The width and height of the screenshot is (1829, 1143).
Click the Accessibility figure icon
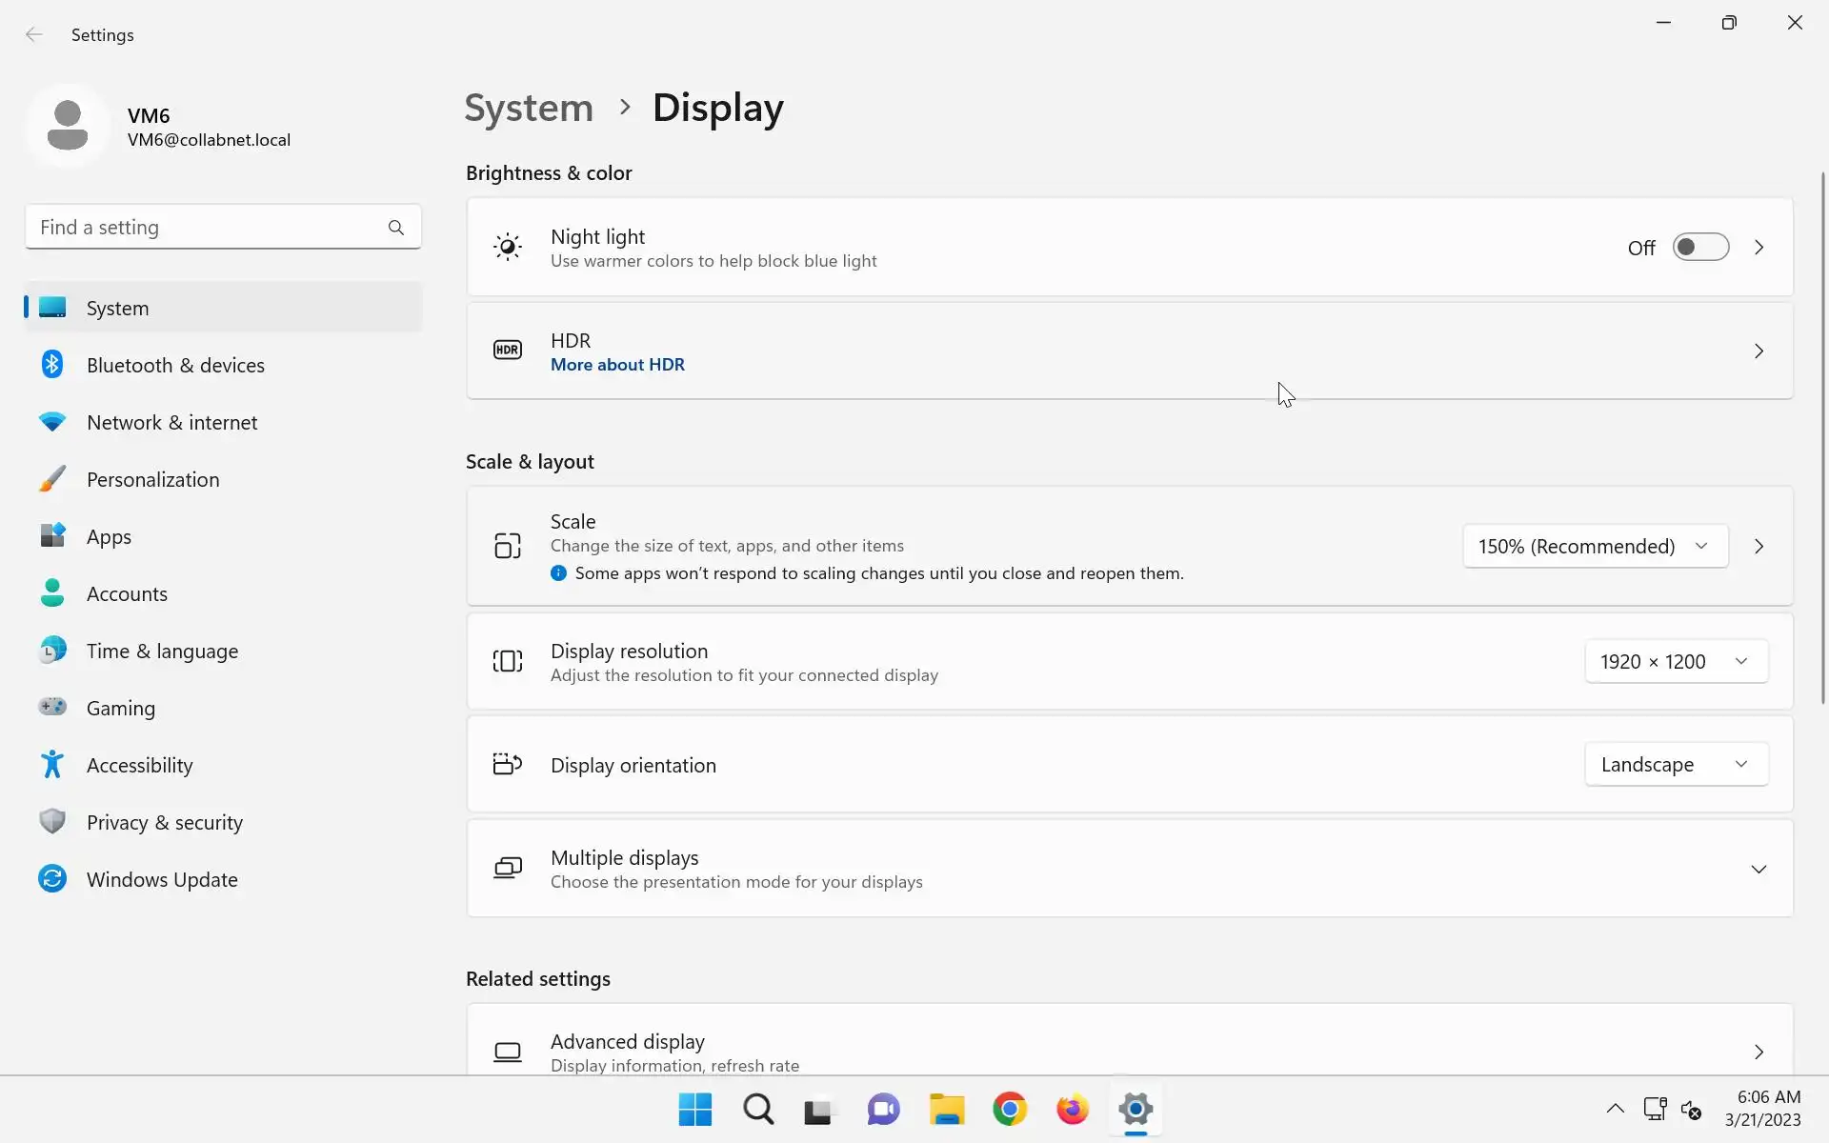(52, 765)
